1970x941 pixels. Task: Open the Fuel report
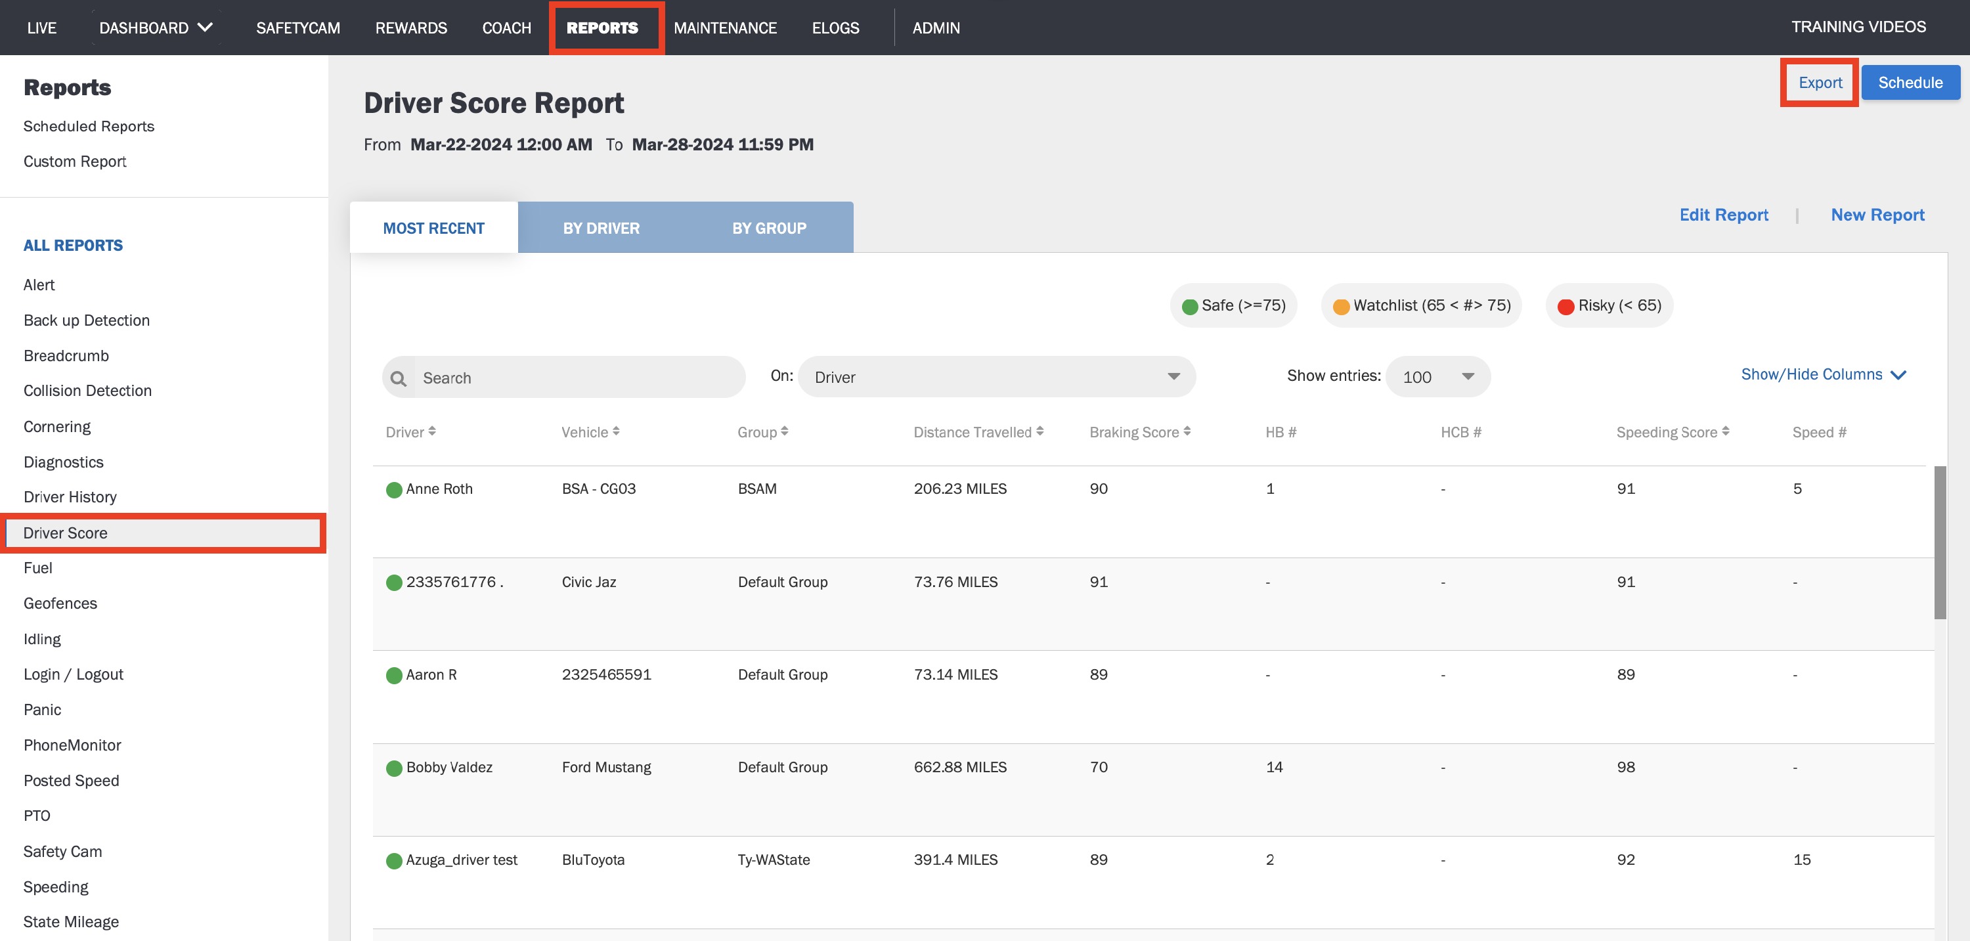tap(38, 567)
